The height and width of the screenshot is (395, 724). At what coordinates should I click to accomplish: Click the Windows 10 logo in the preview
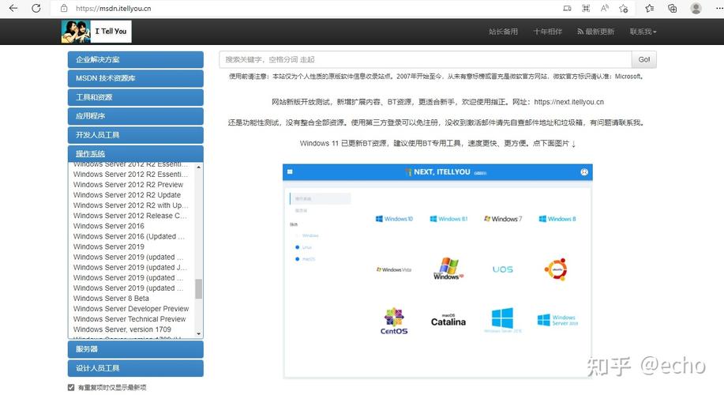pos(394,219)
